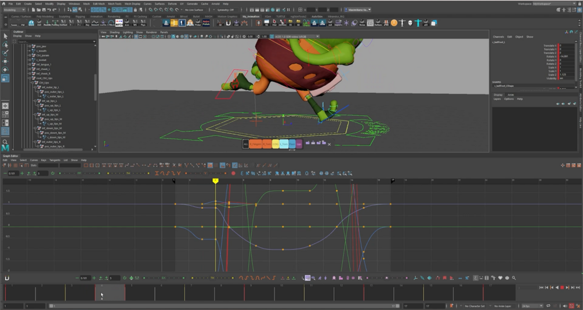Expand the inf_cheek_L node in Outliner
The width and height of the screenshot is (583, 310).
coord(30,69)
